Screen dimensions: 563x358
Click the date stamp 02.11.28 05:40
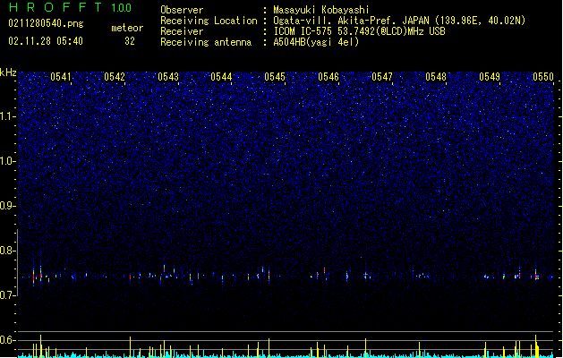pos(46,41)
